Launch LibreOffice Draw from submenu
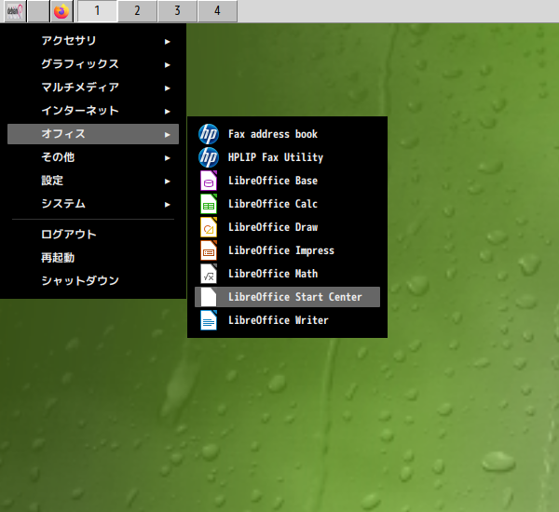Image resolution: width=559 pixels, height=512 pixels. tap(287, 227)
